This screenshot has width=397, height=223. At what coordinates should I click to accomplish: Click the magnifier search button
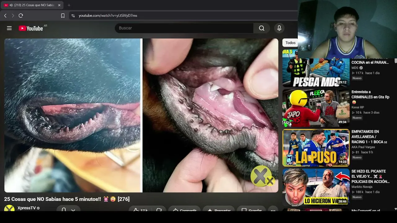pyautogui.click(x=262, y=28)
